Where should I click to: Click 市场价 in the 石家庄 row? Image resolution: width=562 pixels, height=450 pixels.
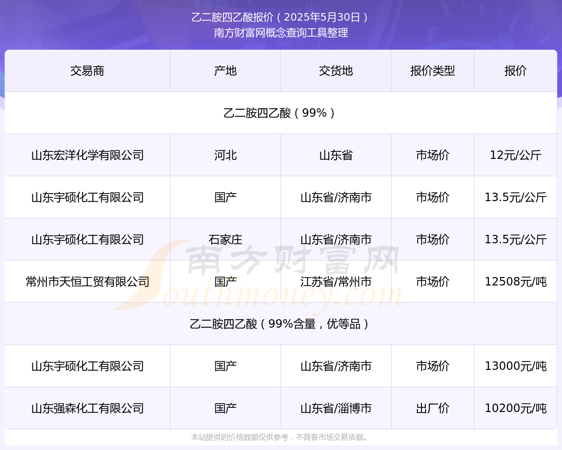click(433, 240)
